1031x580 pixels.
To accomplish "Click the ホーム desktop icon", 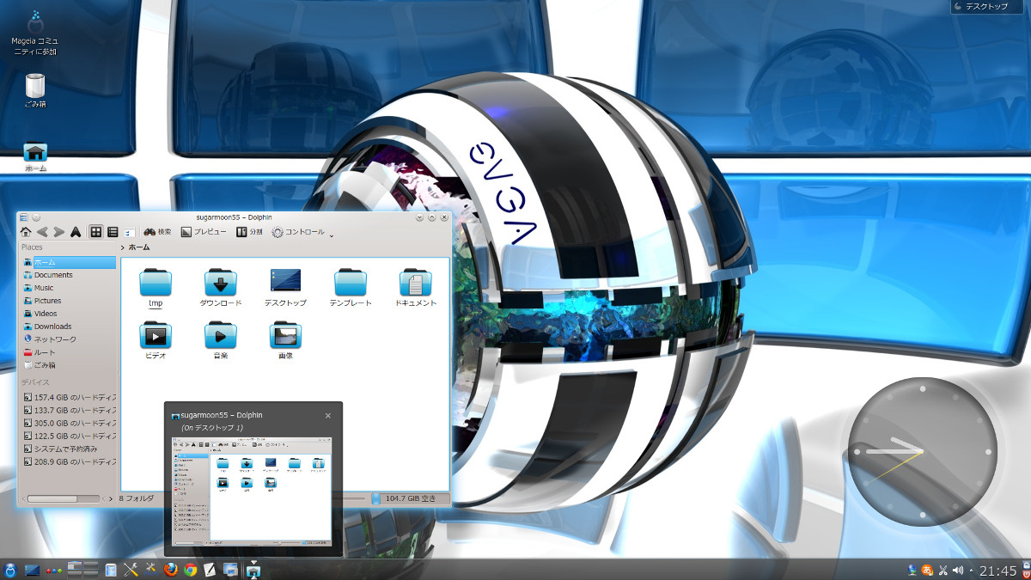I will coord(35,156).
